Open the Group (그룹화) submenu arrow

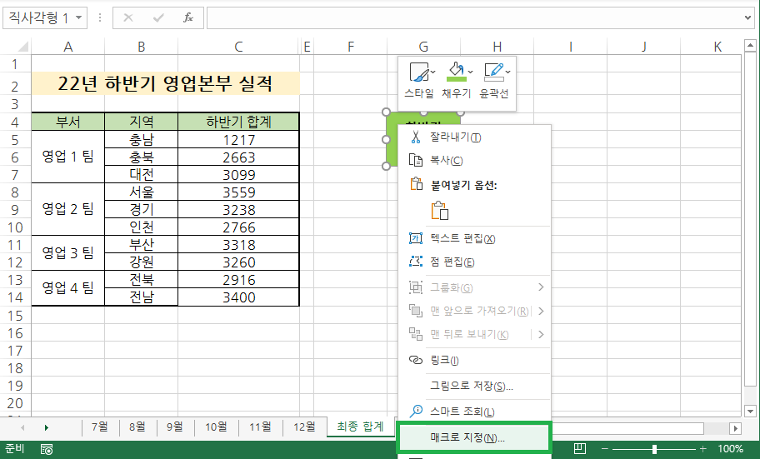(x=541, y=287)
